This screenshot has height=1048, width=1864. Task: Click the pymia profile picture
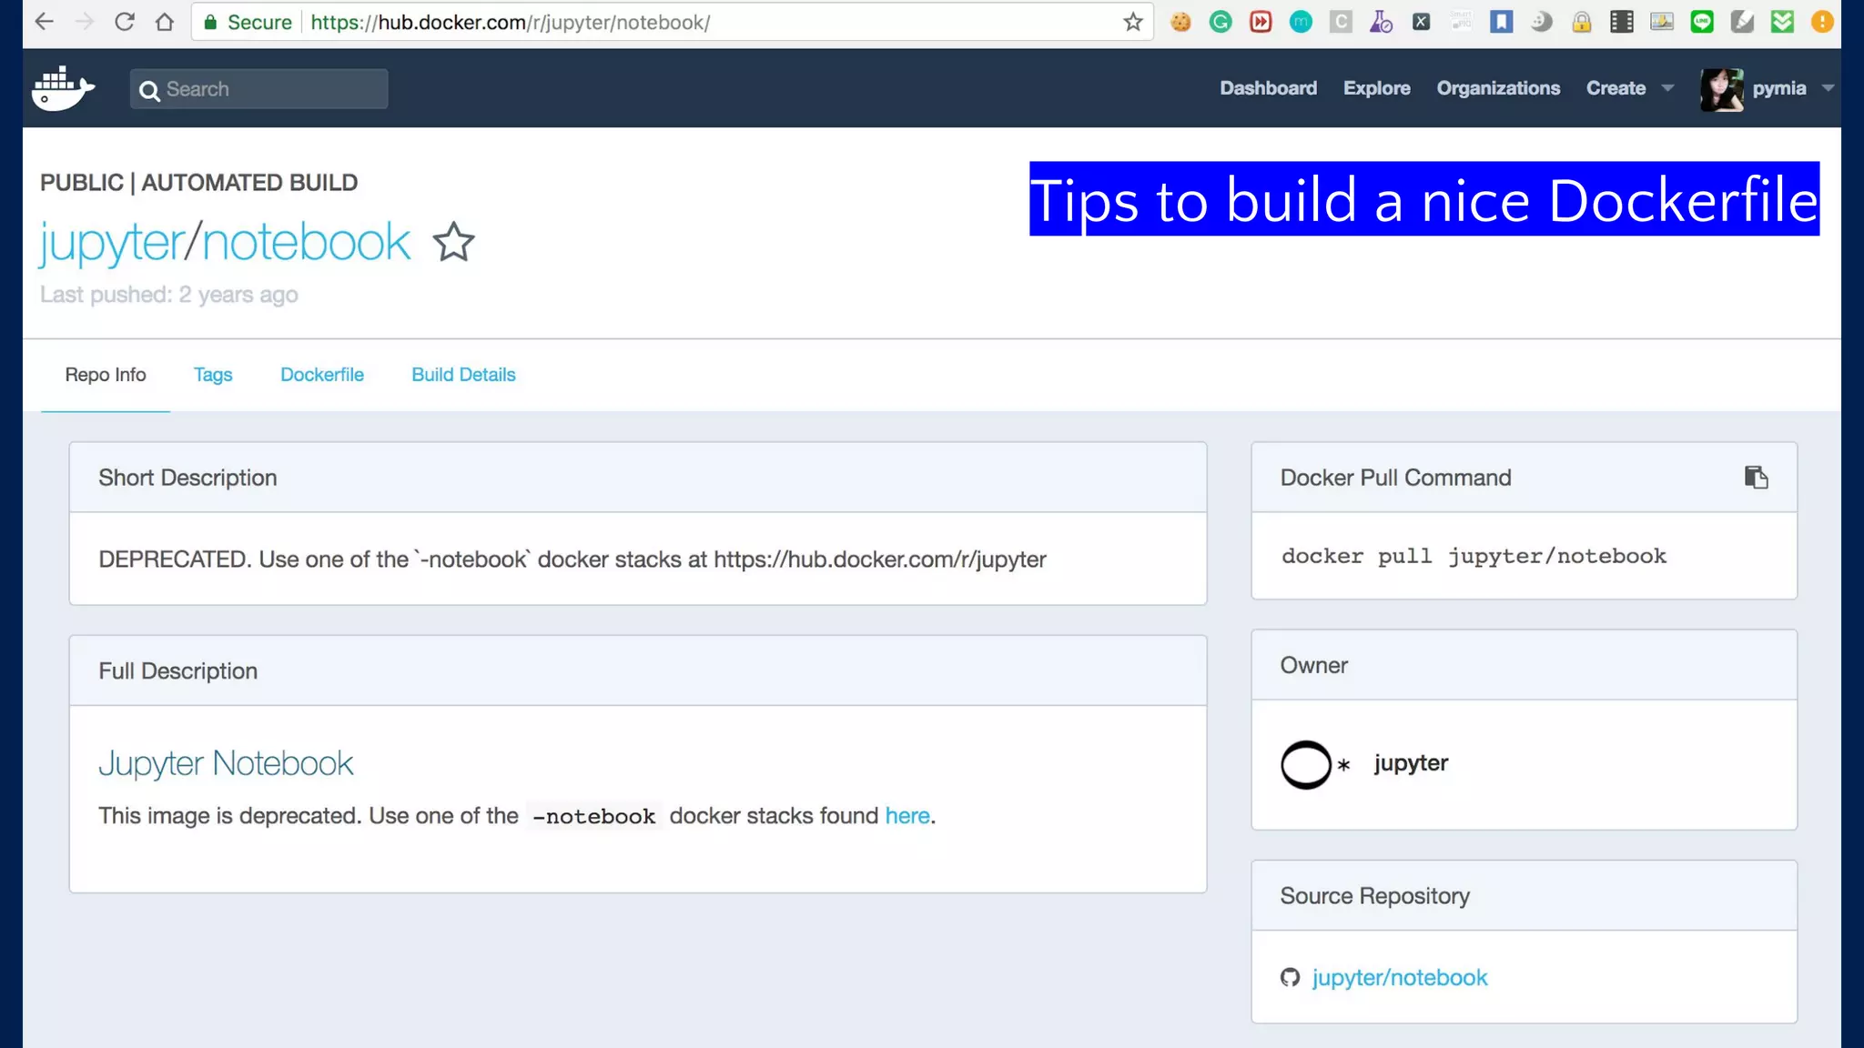pyautogui.click(x=1721, y=89)
